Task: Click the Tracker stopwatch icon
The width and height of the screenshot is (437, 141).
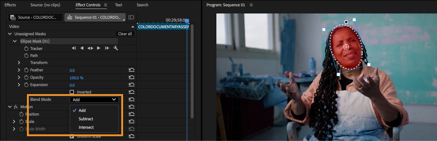Action: (26, 48)
